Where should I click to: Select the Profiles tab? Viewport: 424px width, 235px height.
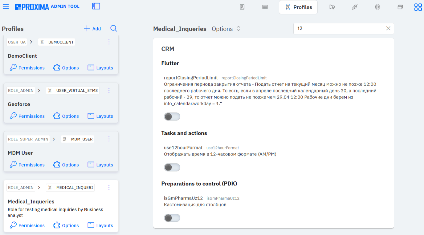coord(298,7)
